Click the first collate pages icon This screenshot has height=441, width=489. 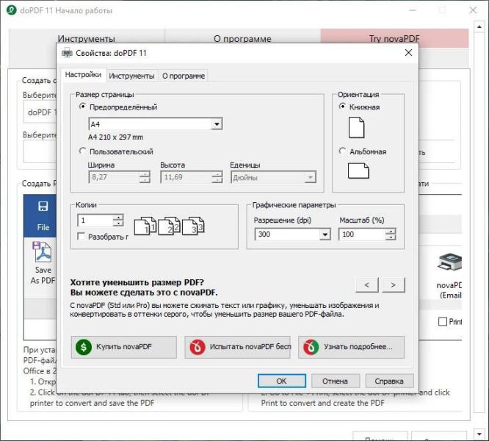(145, 226)
